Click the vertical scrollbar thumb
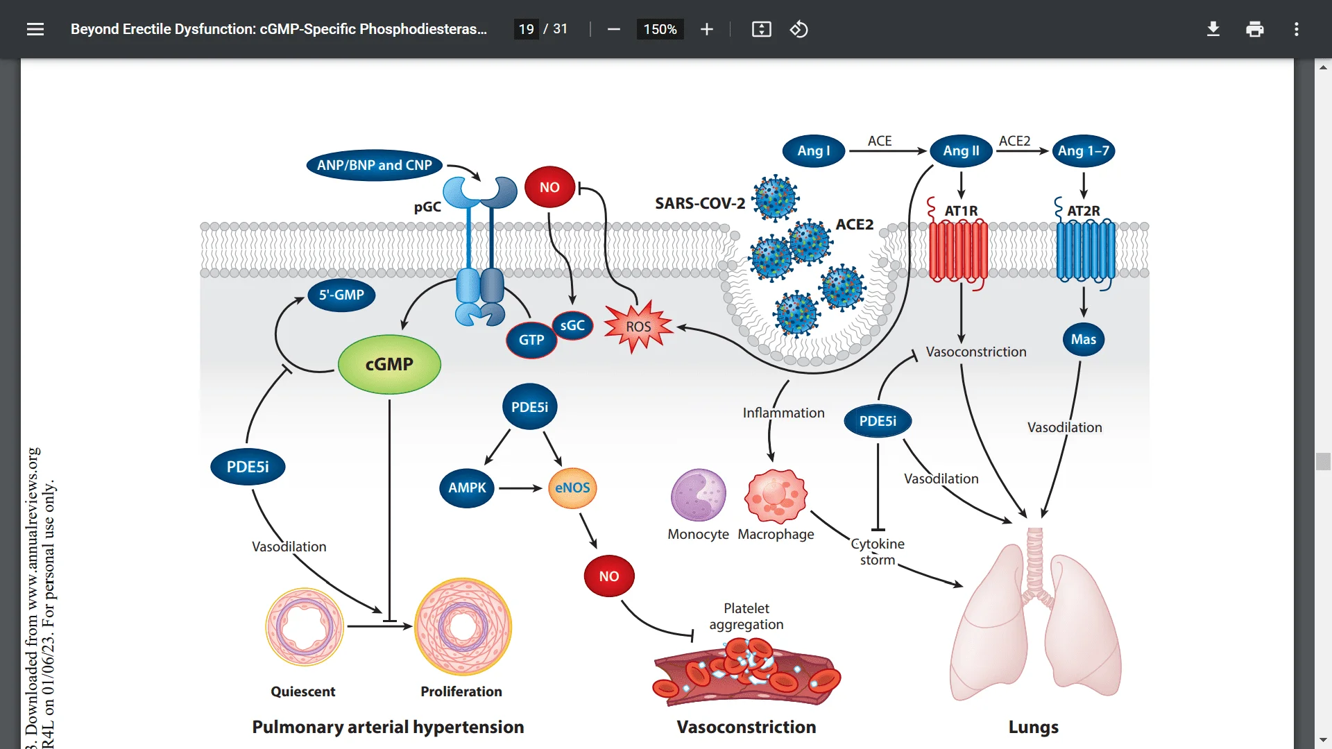This screenshot has height=749, width=1332. point(1323,461)
